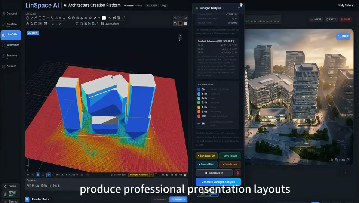Click the camera snapshot icon above viewport

click(175, 18)
